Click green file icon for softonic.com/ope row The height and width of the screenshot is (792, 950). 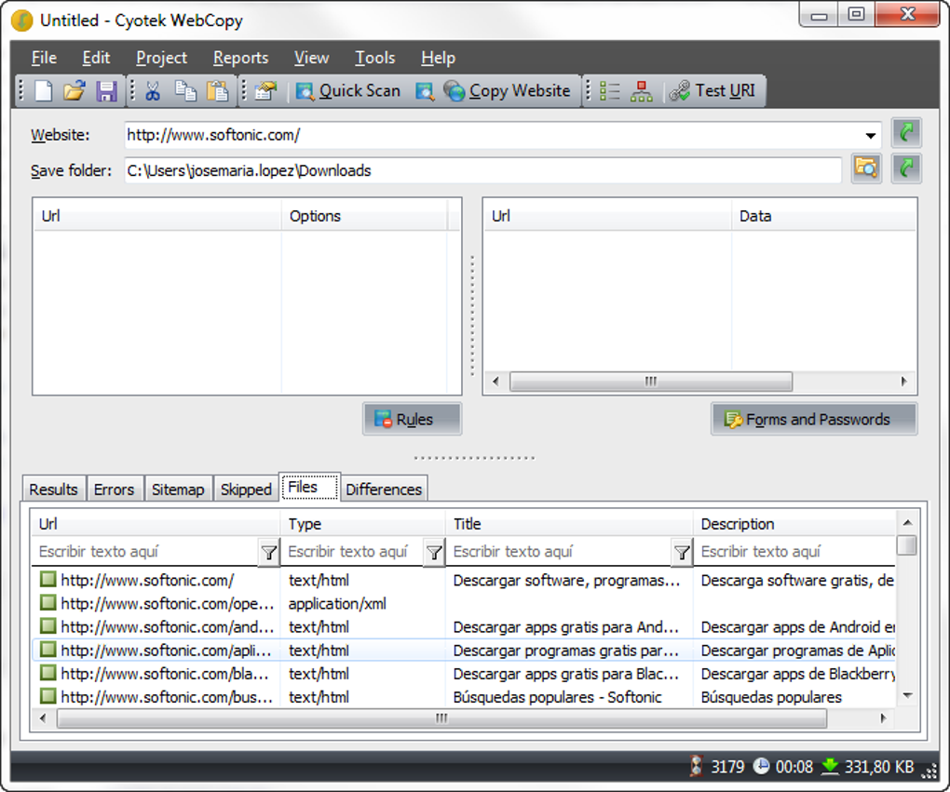(x=47, y=602)
